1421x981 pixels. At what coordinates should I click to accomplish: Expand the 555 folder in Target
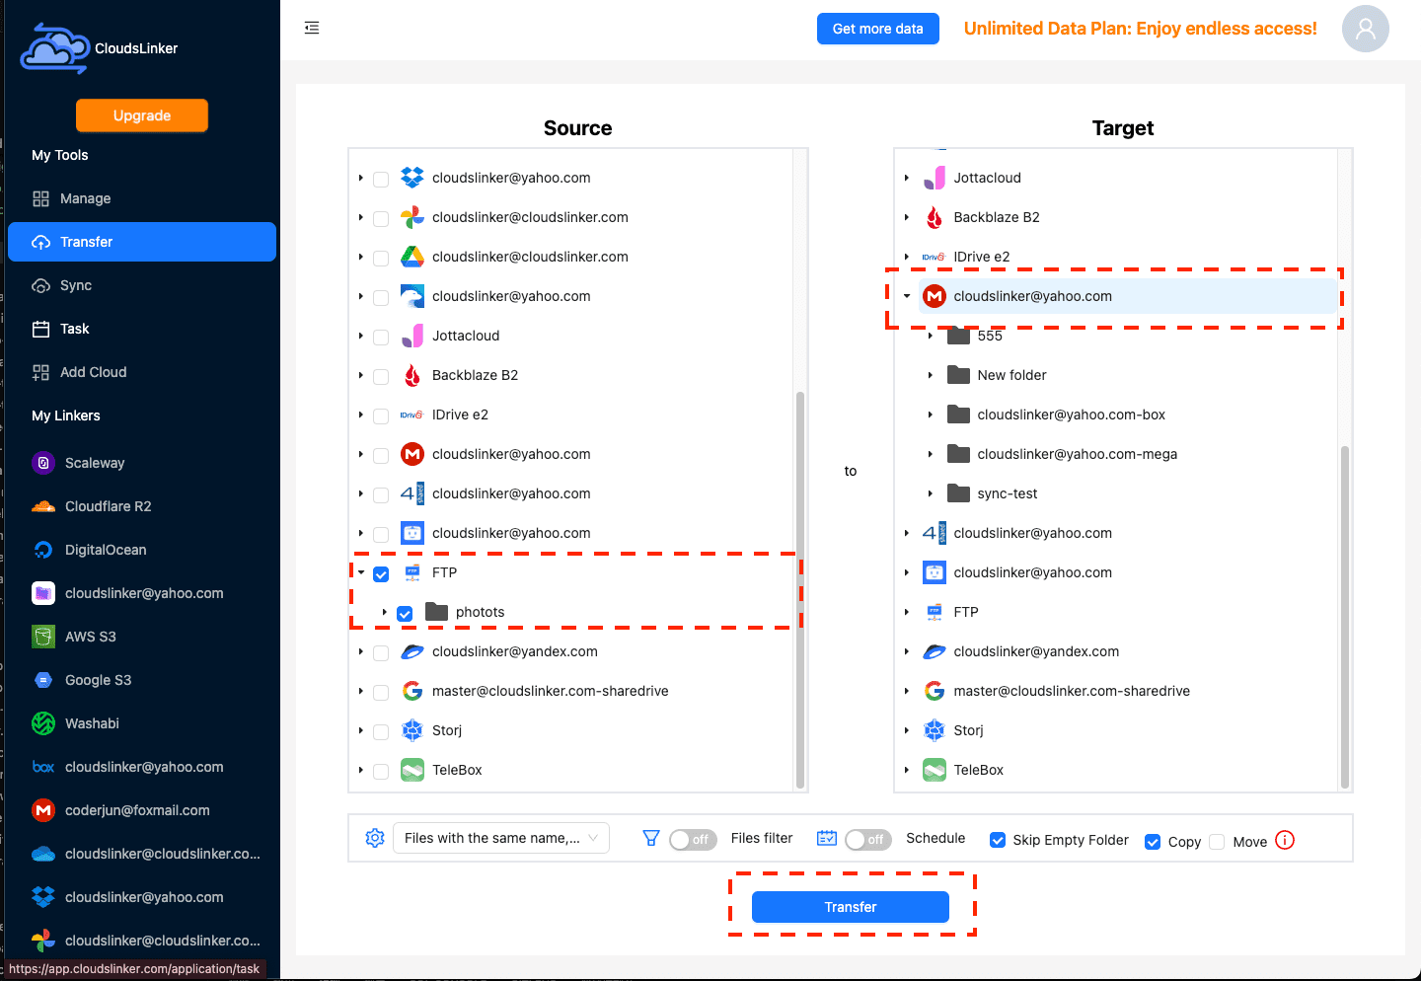(x=931, y=336)
